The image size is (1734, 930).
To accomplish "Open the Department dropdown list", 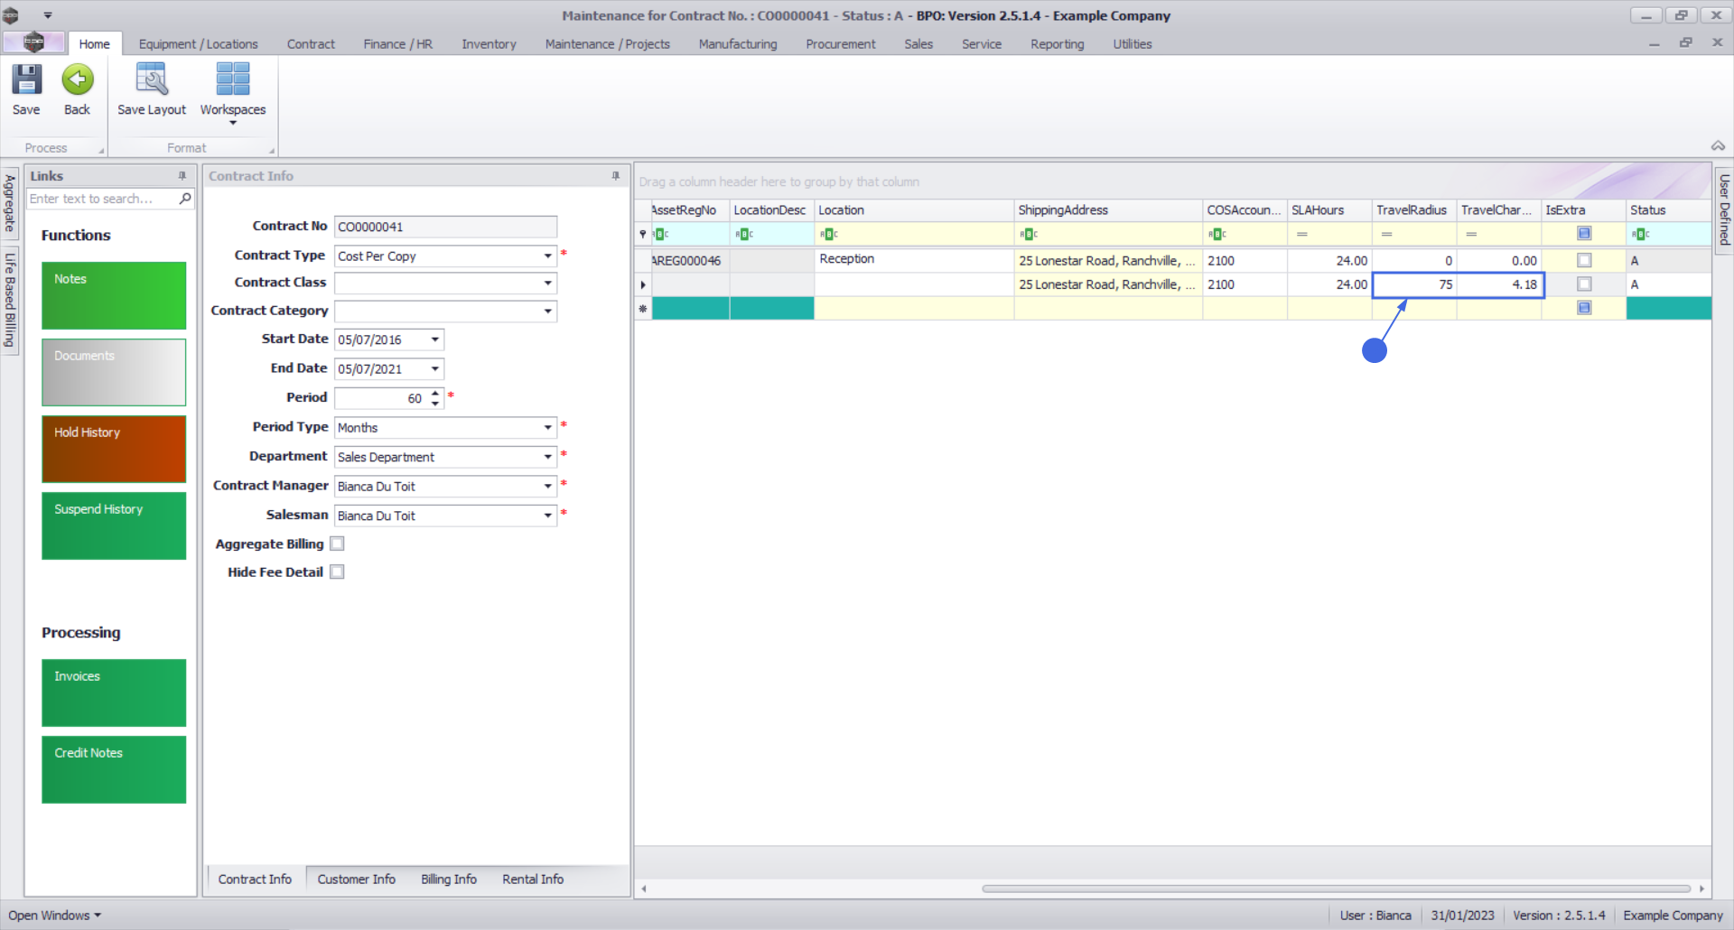I will (547, 457).
